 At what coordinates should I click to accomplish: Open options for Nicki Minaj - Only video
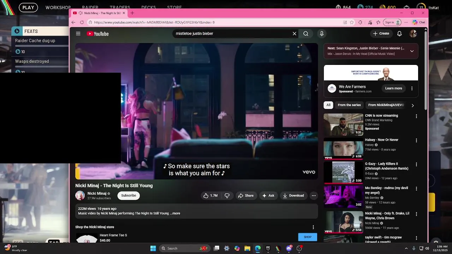416,214
